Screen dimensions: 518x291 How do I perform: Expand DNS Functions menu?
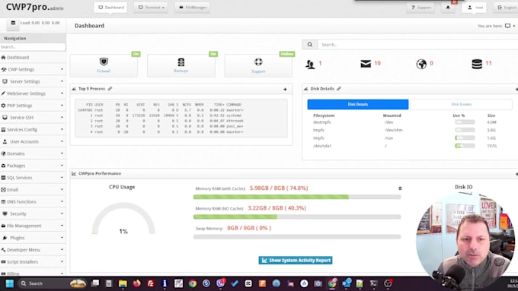tap(33, 201)
